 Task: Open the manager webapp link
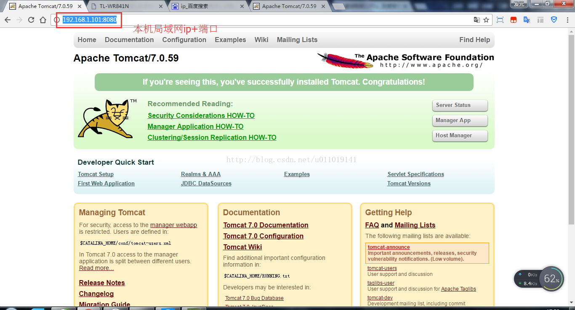(173, 225)
